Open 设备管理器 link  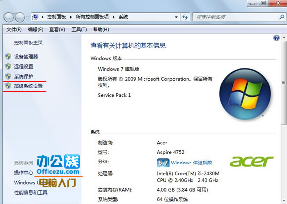26,57
